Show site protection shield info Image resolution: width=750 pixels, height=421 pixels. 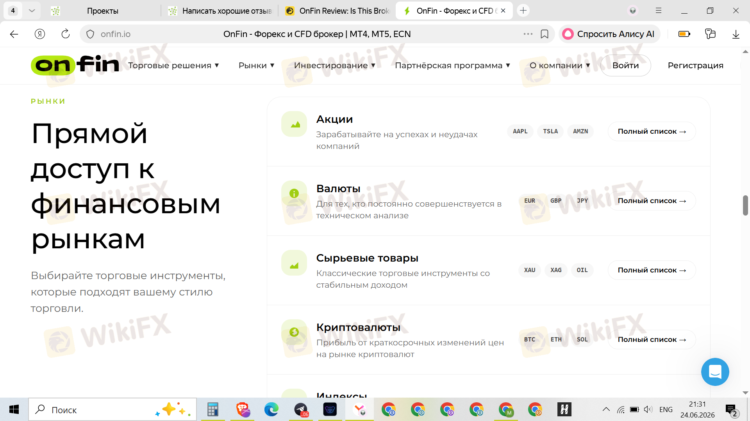[90, 34]
